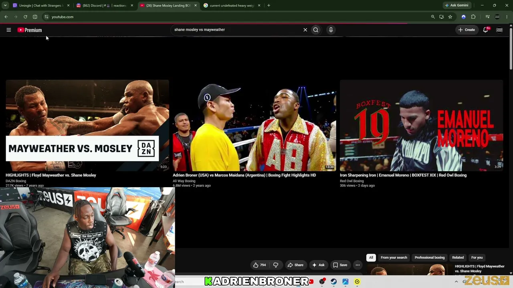Run search with the magnifier button
Image resolution: width=513 pixels, height=288 pixels.
tap(316, 30)
